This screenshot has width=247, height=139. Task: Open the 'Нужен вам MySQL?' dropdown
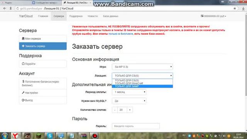pyautogui.click(x=129, y=101)
